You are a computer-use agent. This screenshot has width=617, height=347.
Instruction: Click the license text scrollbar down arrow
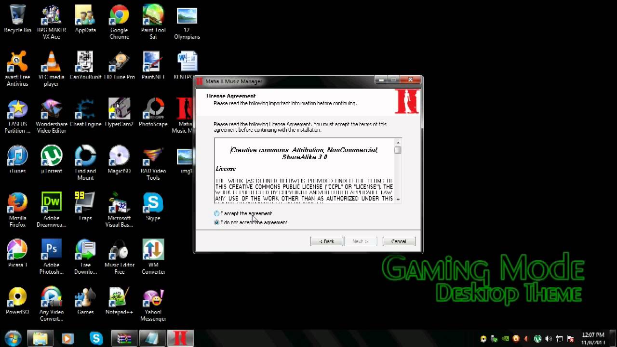click(398, 199)
